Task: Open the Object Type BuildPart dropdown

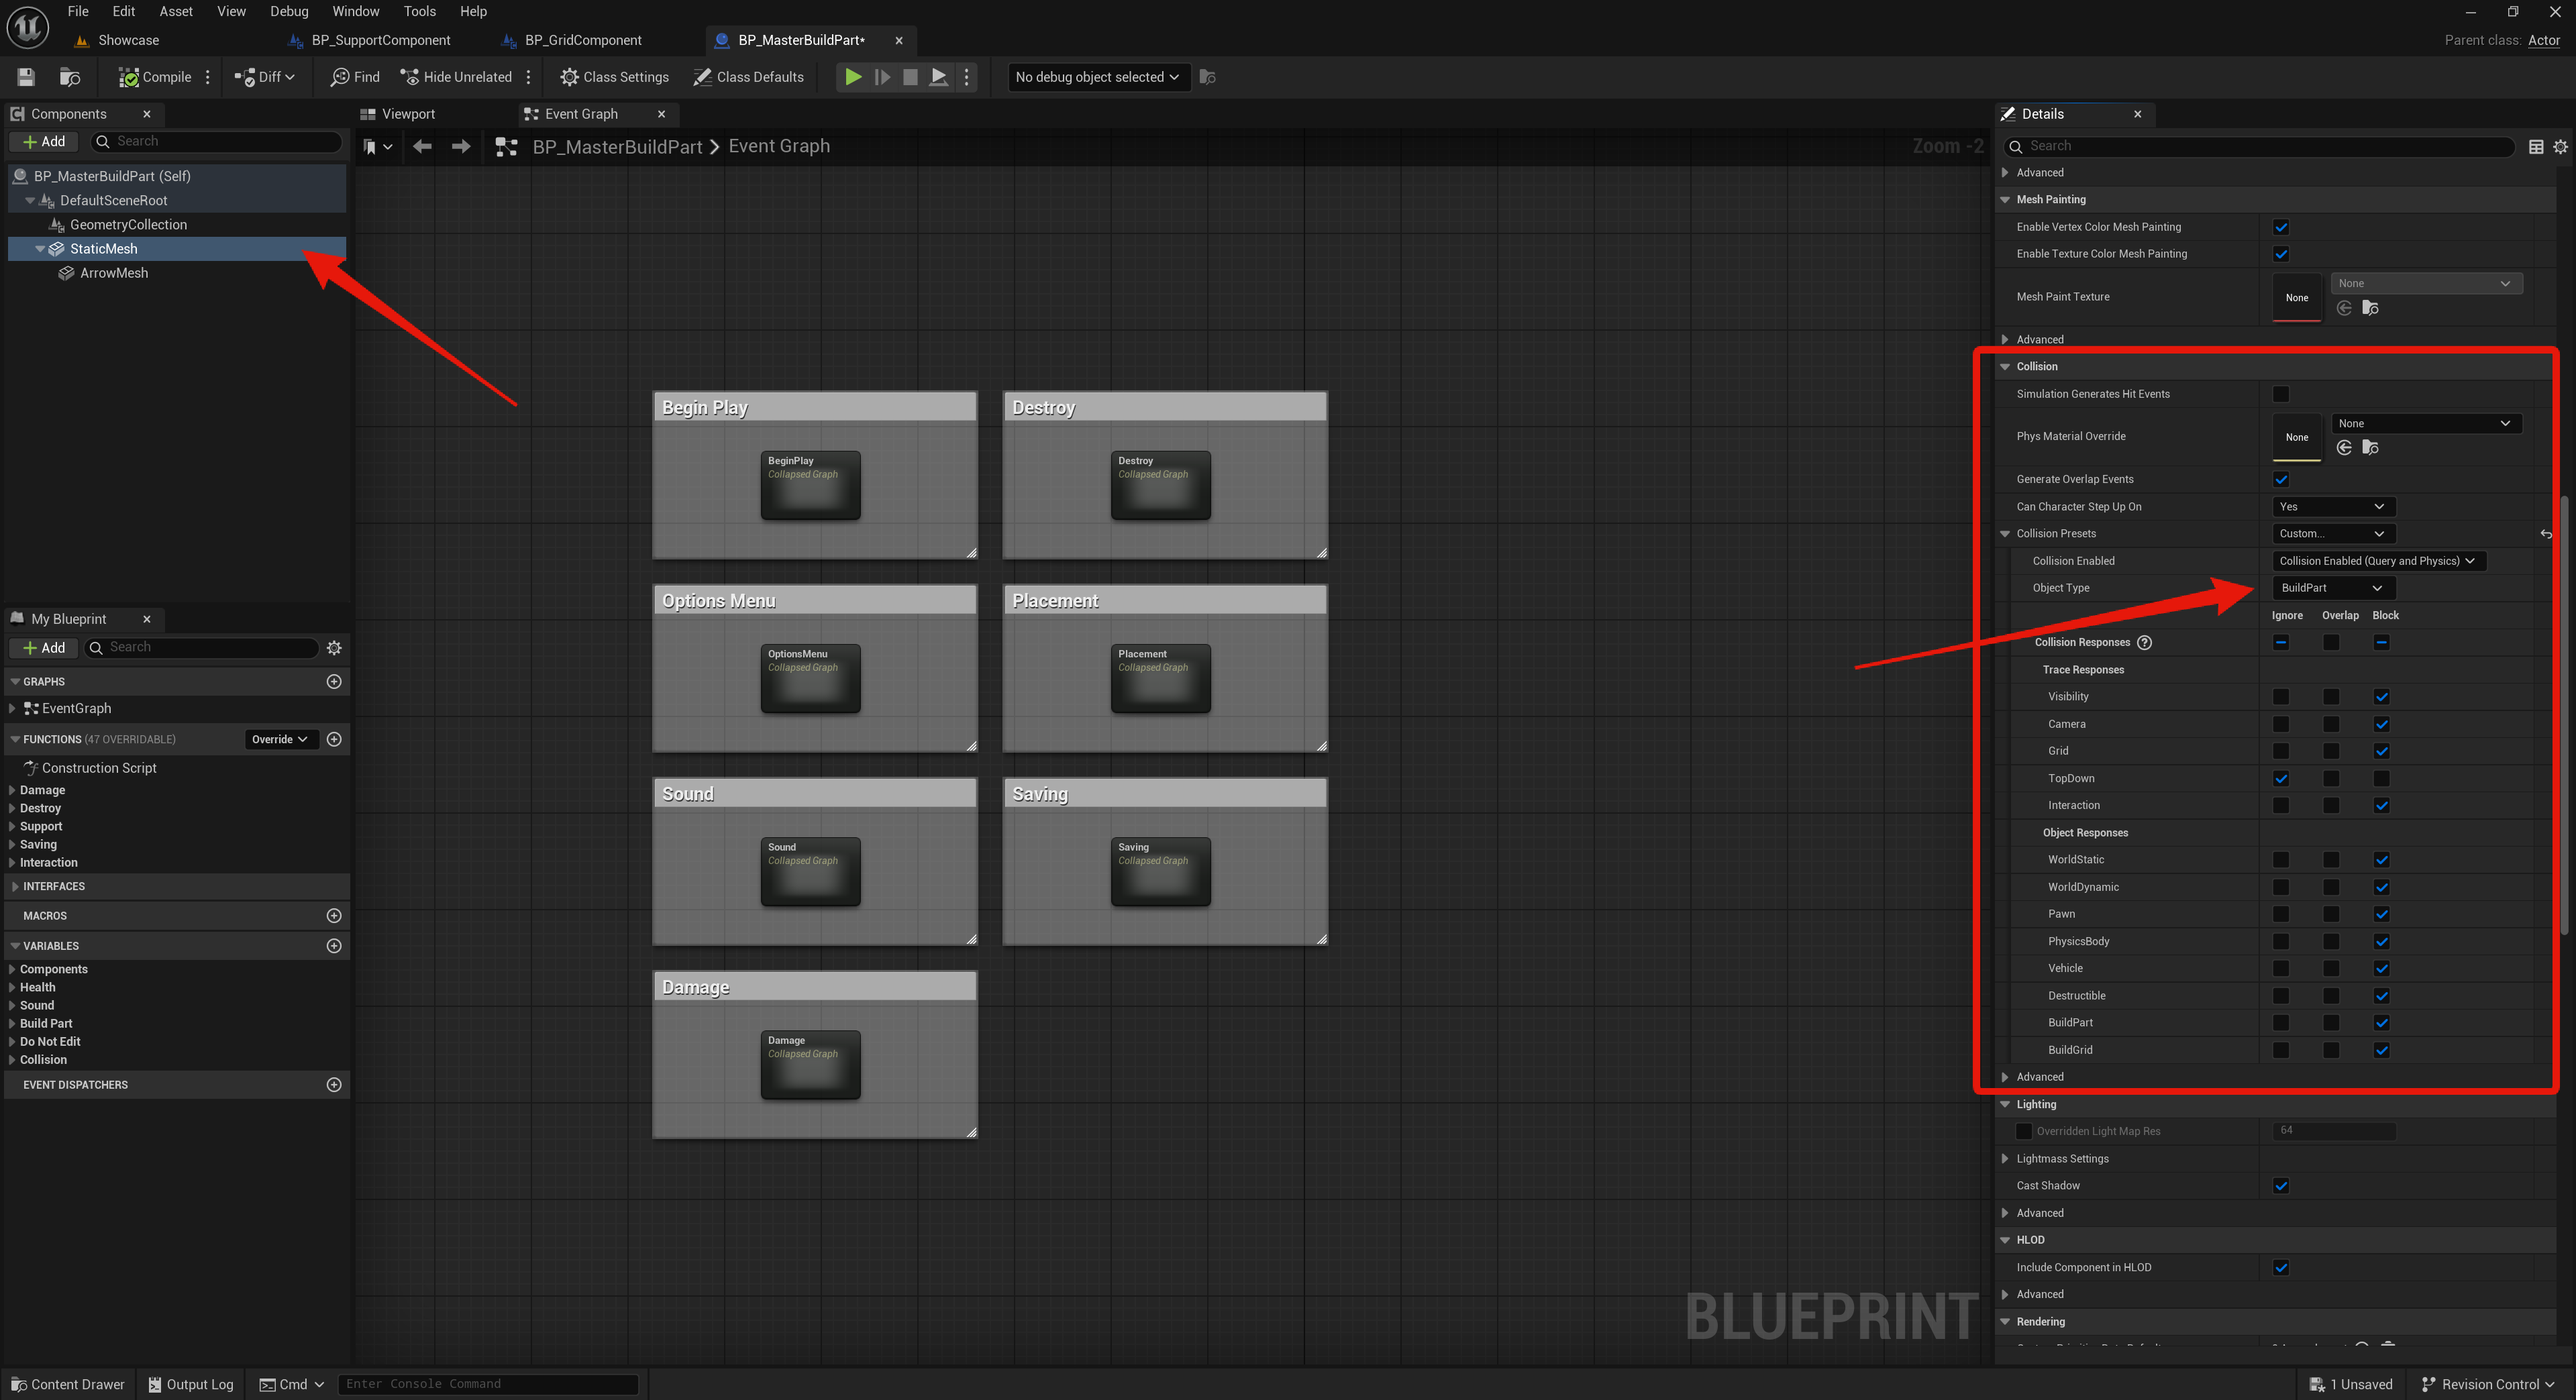Action: pyautogui.click(x=2332, y=588)
